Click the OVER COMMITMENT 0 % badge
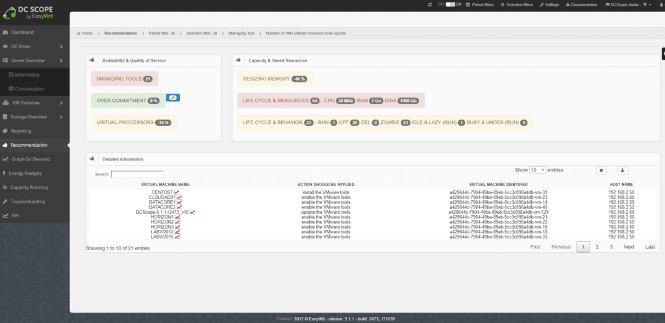 point(128,101)
